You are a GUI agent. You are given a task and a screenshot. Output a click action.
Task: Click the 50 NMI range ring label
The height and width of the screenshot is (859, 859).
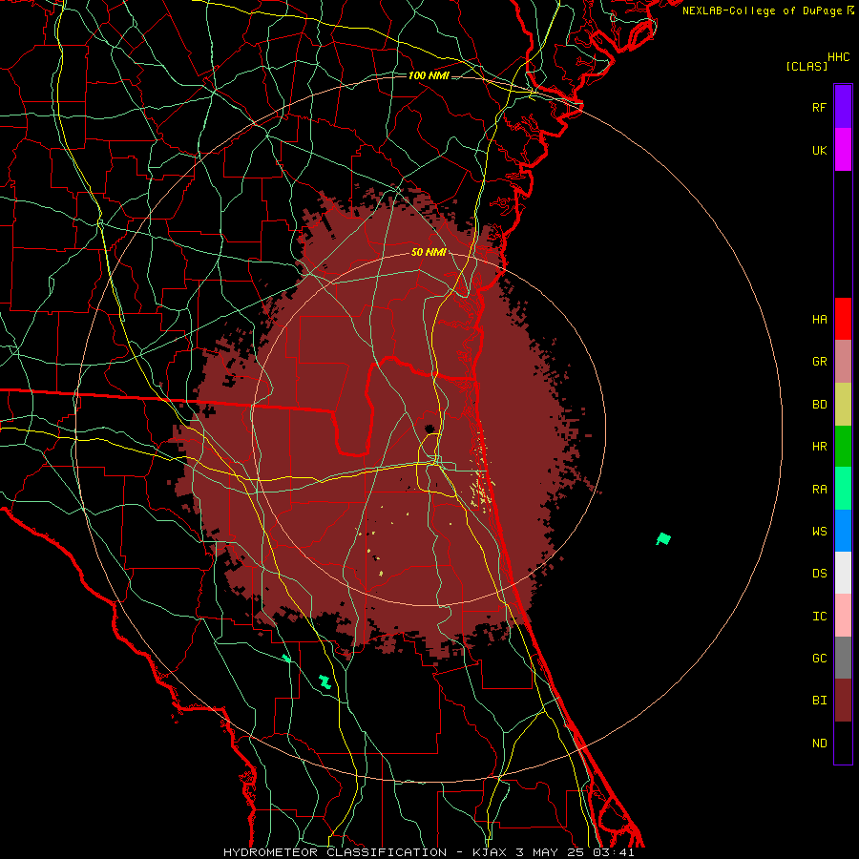[429, 253]
